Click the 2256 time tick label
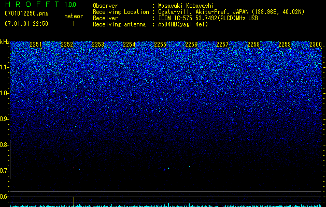Screen dimensions: 326x207 (191, 45)
